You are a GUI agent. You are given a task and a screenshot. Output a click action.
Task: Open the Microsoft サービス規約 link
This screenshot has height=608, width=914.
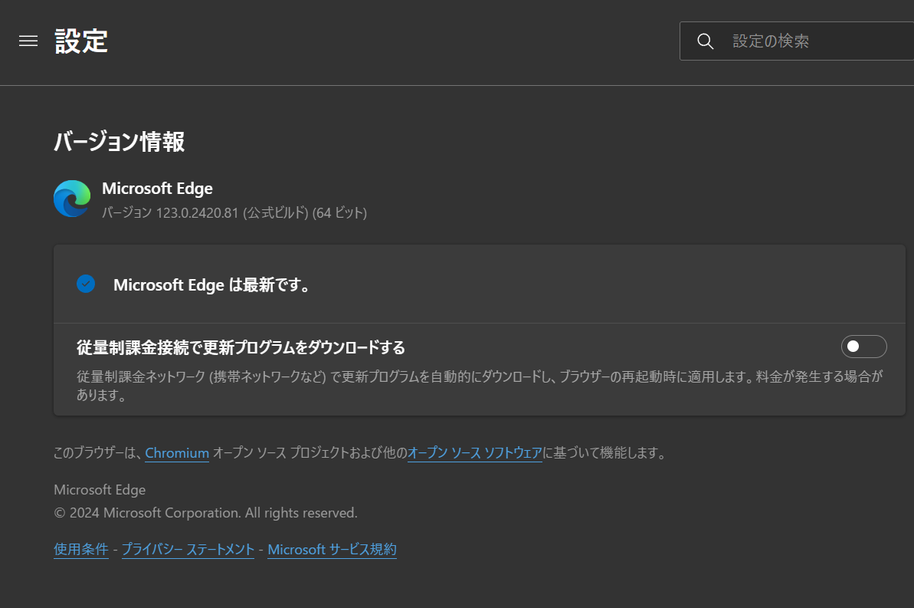click(332, 549)
